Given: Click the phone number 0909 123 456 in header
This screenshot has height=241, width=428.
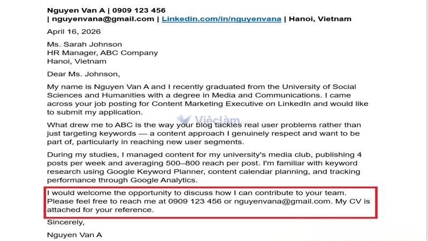Looking at the screenshot, I should coord(139,10).
